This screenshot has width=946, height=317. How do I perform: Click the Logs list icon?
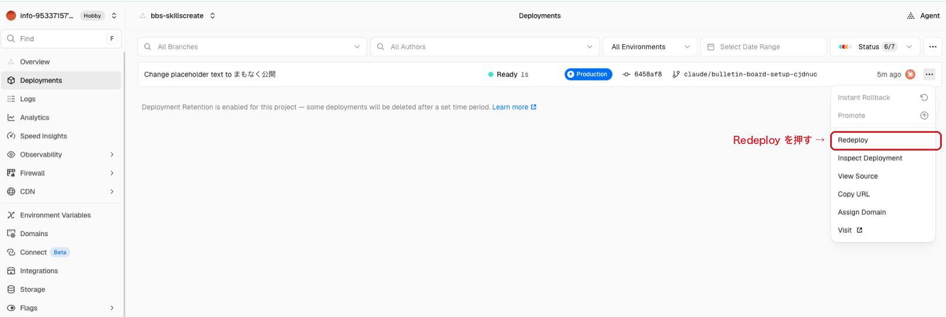click(11, 99)
